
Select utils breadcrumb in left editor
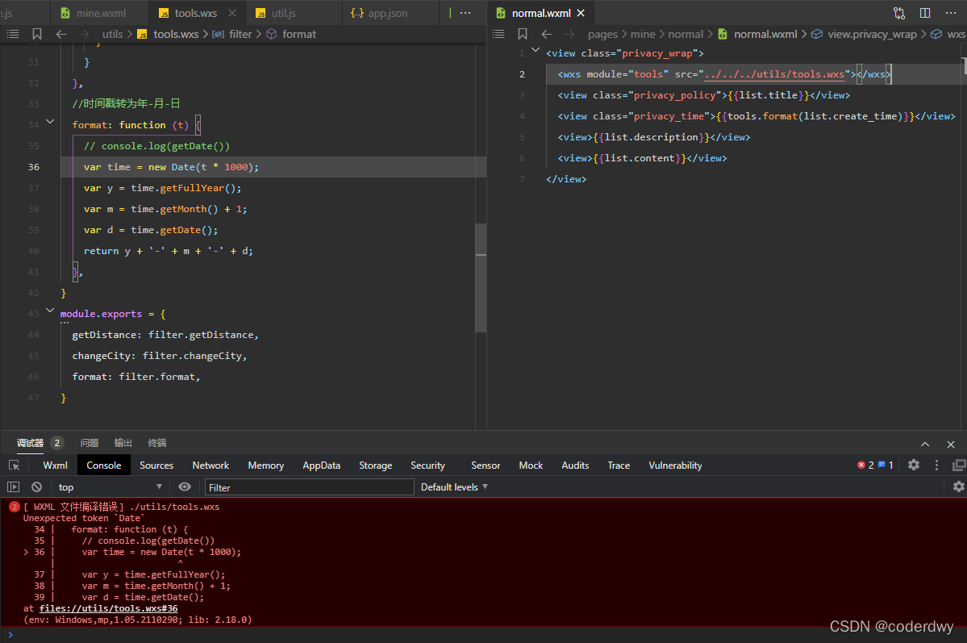[x=112, y=34]
